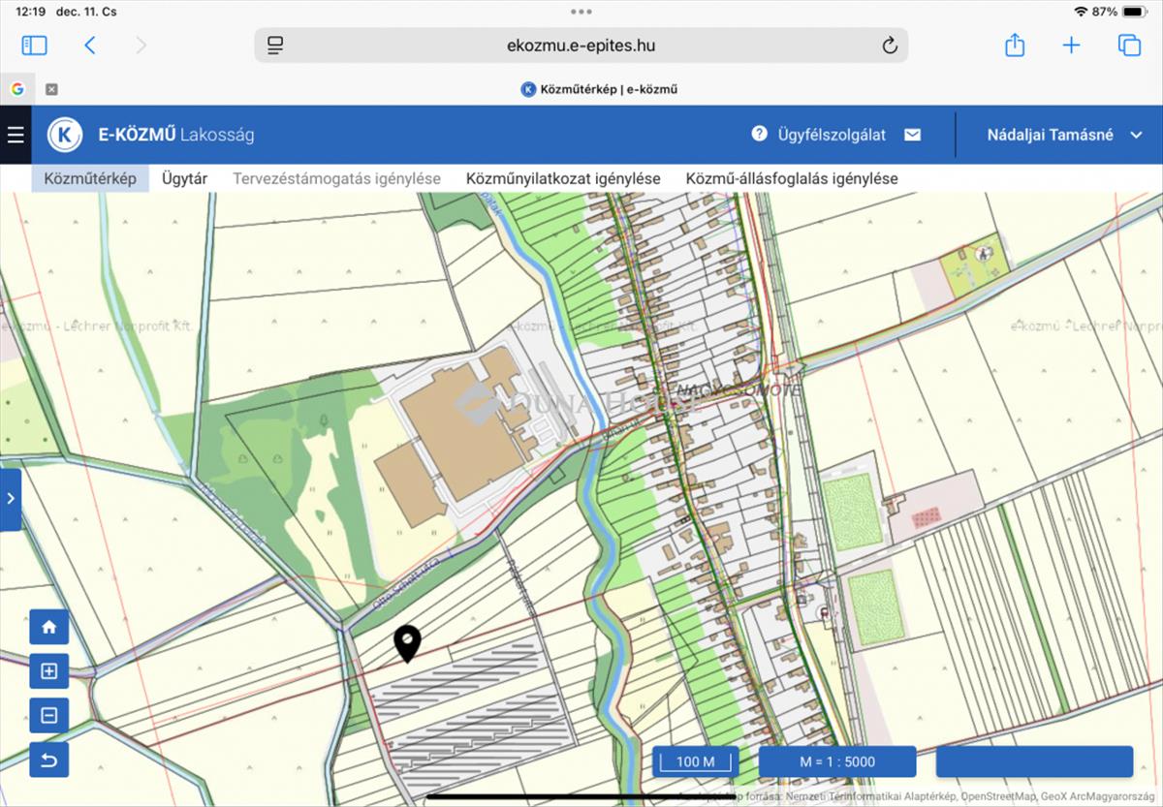This screenshot has width=1163, height=807.
Task: Click the Ügyfélszolgálat help link
Action: point(819,135)
